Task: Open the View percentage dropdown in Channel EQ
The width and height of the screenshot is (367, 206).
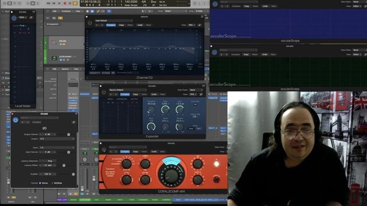Action: [191, 25]
